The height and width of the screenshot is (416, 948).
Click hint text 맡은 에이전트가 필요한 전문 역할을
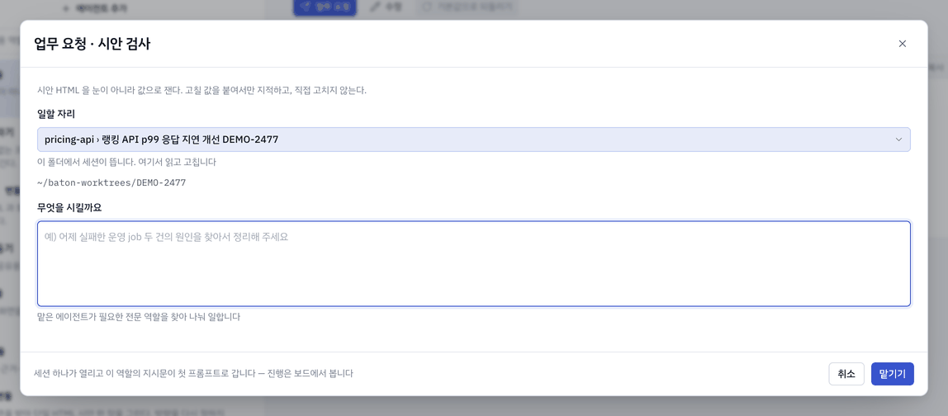(x=139, y=316)
